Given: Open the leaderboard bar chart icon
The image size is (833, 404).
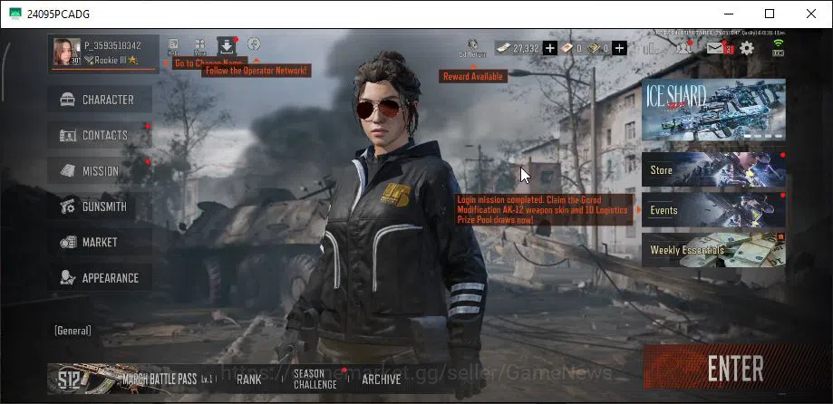Looking at the screenshot, I should [650, 48].
